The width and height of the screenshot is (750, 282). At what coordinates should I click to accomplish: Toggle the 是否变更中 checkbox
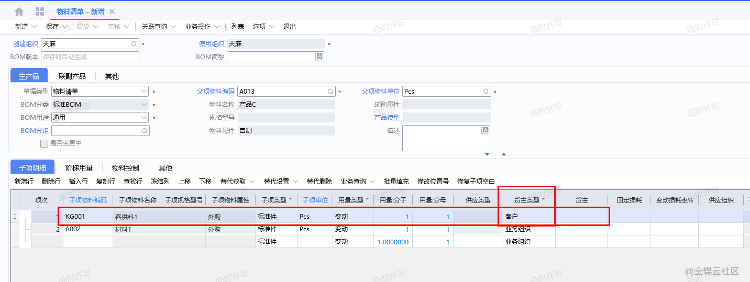point(45,143)
